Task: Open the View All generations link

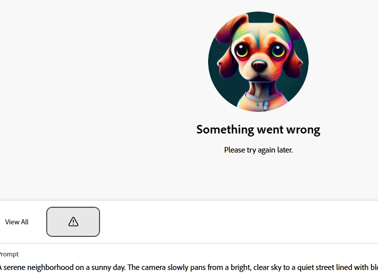Action: pyautogui.click(x=17, y=222)
